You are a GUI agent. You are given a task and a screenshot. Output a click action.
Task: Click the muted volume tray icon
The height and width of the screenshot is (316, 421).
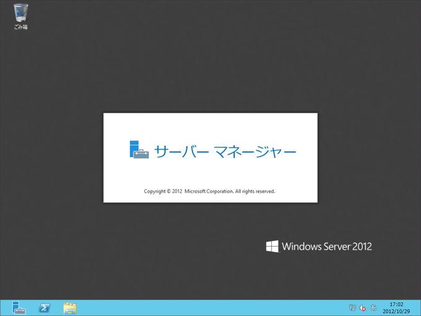[363, 308]
